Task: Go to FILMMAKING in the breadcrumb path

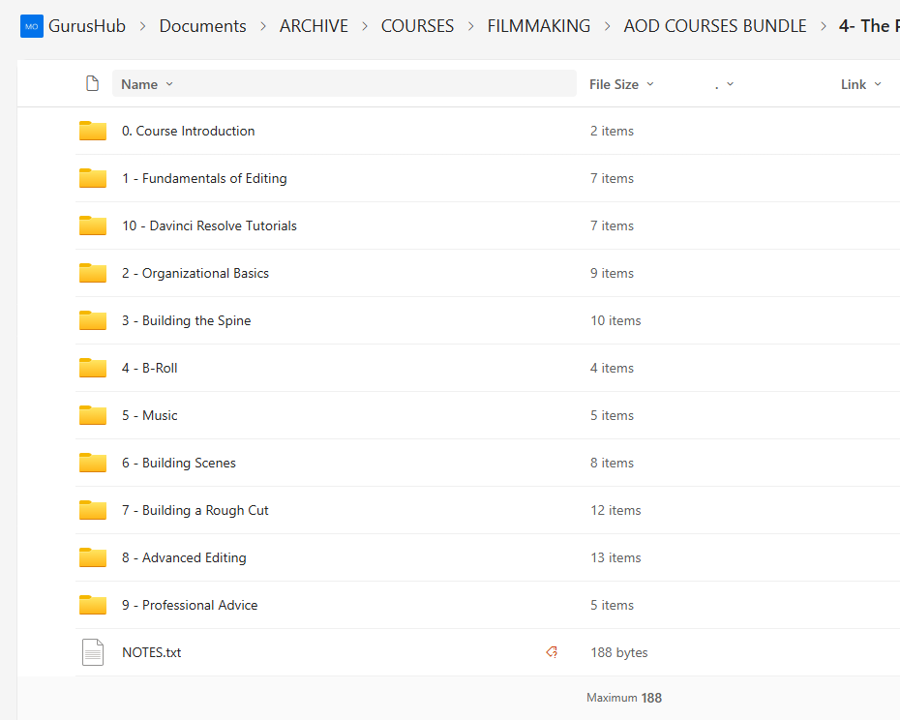Action: point(538,26)
